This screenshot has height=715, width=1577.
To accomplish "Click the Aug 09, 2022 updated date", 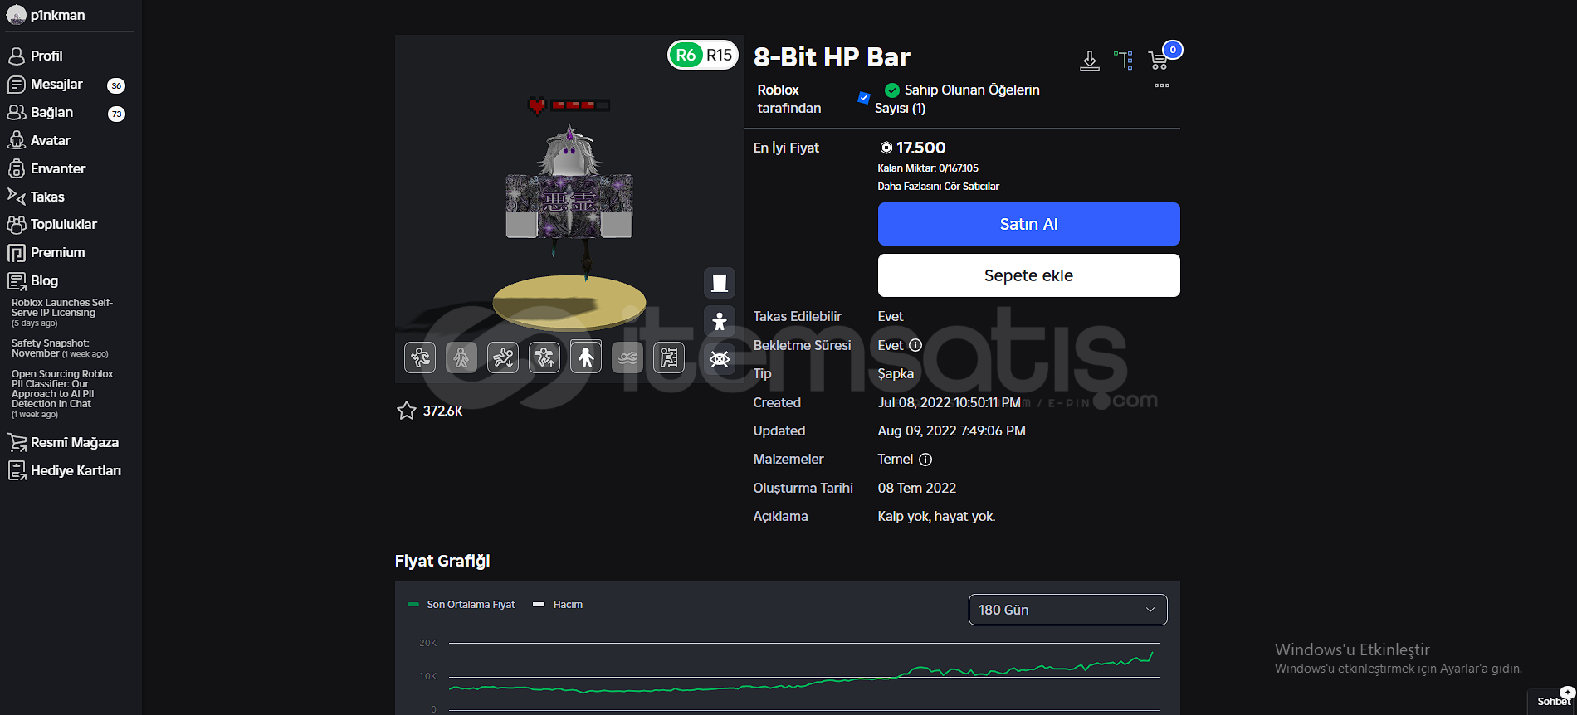I will (x=952, y=431).
